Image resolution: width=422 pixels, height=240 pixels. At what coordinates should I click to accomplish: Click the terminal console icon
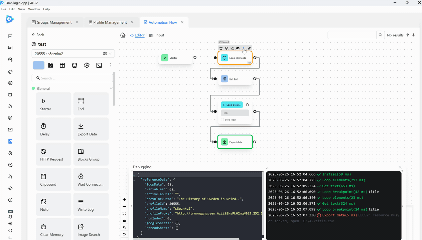click(99, 65)
